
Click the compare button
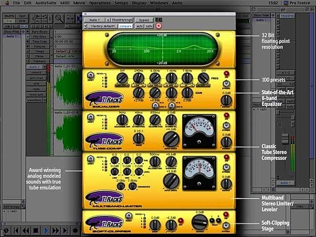[x=125, y=26]
